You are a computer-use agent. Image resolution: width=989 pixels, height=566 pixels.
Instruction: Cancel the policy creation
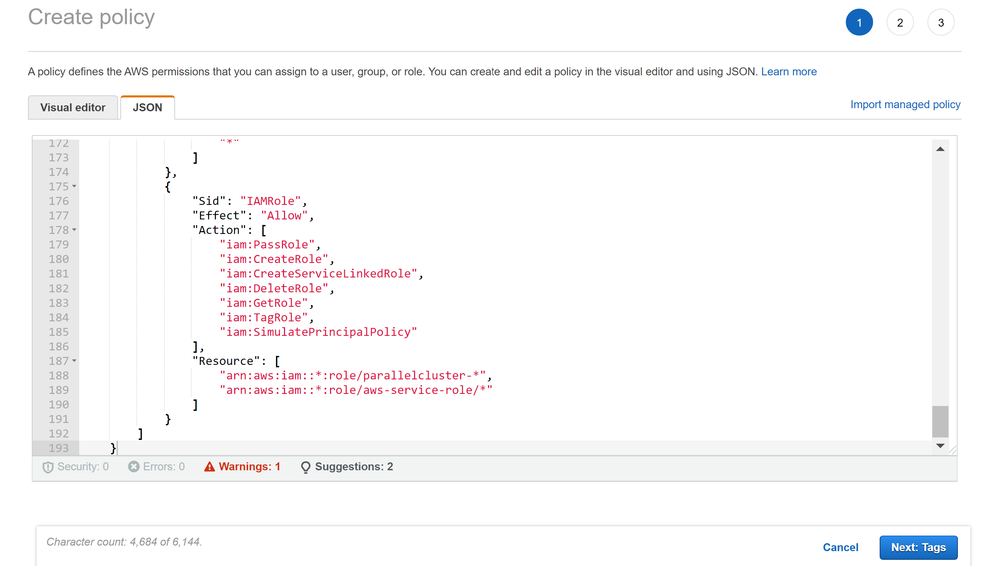[840, 547]
